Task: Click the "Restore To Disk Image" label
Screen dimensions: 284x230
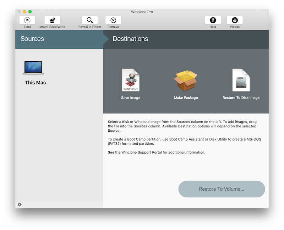Action: (241, 98)
